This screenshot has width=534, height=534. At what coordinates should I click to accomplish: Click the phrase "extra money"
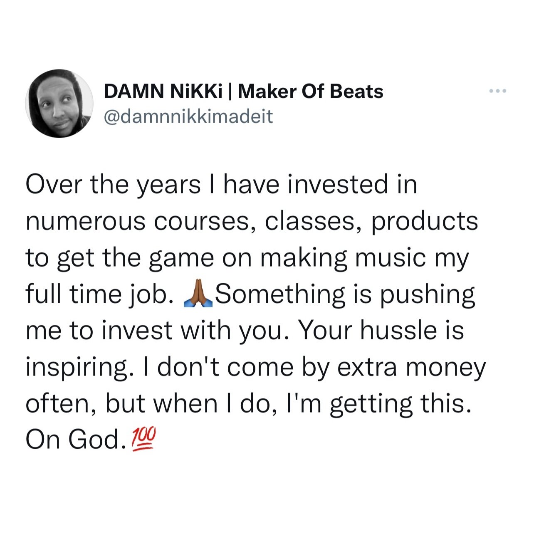pos(411,367)
